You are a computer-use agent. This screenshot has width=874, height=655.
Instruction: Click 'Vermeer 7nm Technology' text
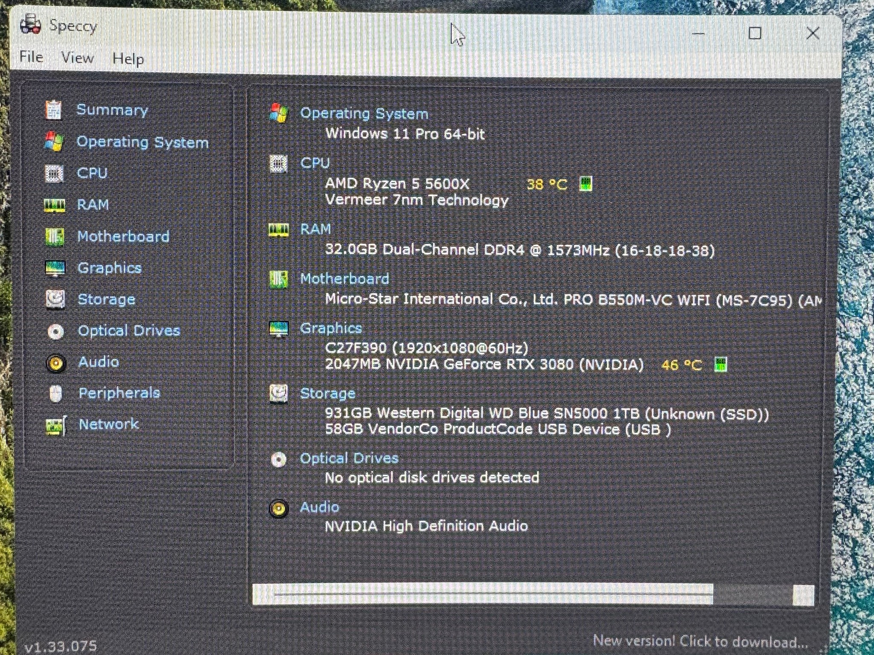point(417,200)
